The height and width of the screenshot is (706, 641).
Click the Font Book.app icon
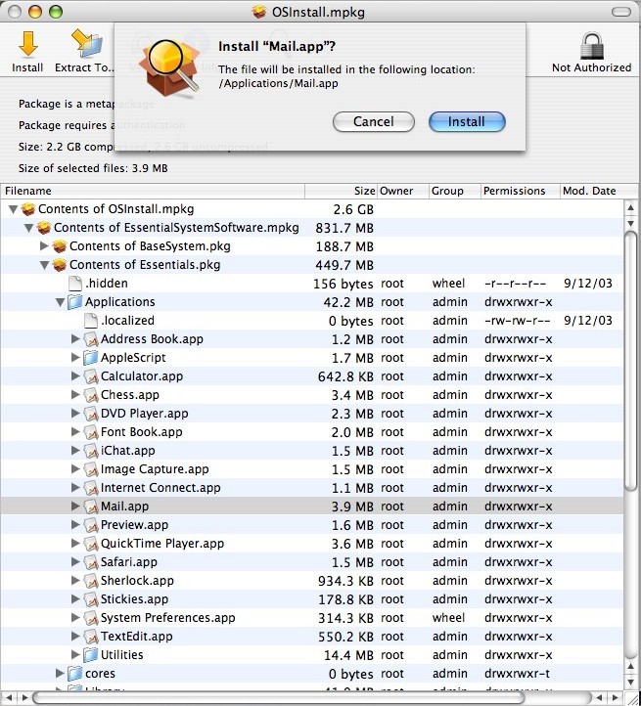point(91,432)
